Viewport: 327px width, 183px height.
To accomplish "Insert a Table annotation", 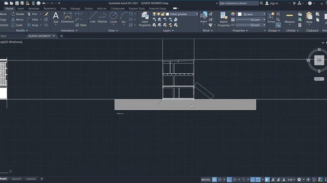I will pyautogui.click(x=81, y=25).
